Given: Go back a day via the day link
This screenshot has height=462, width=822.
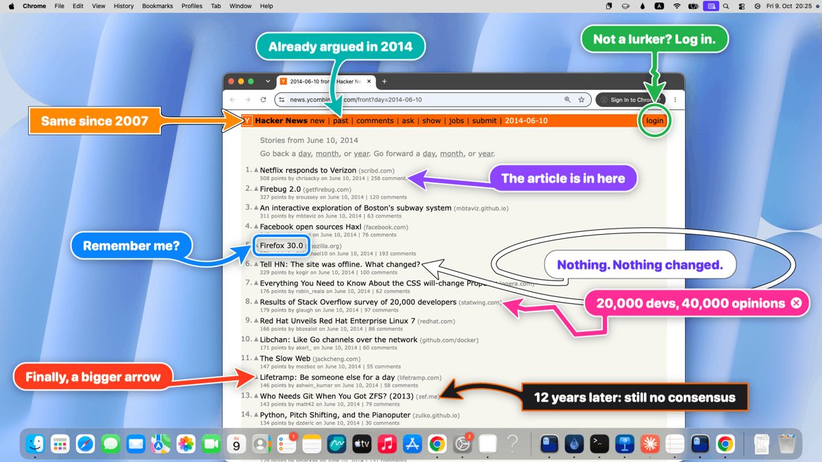Looking at the screenshot, I should coord(305,154).
